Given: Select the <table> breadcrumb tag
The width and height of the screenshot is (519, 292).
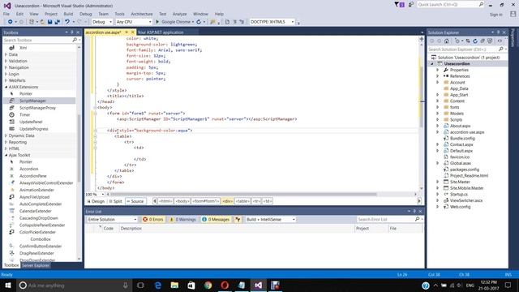Looking at the screenshot, I should point(242,201).
